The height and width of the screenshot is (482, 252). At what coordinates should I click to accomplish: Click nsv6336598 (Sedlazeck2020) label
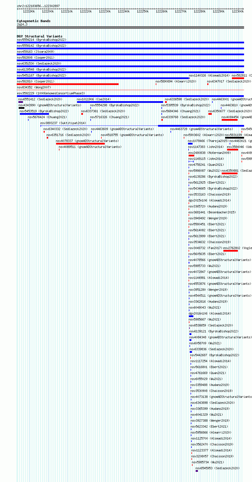pyautogui.click(x=187, y=99)
